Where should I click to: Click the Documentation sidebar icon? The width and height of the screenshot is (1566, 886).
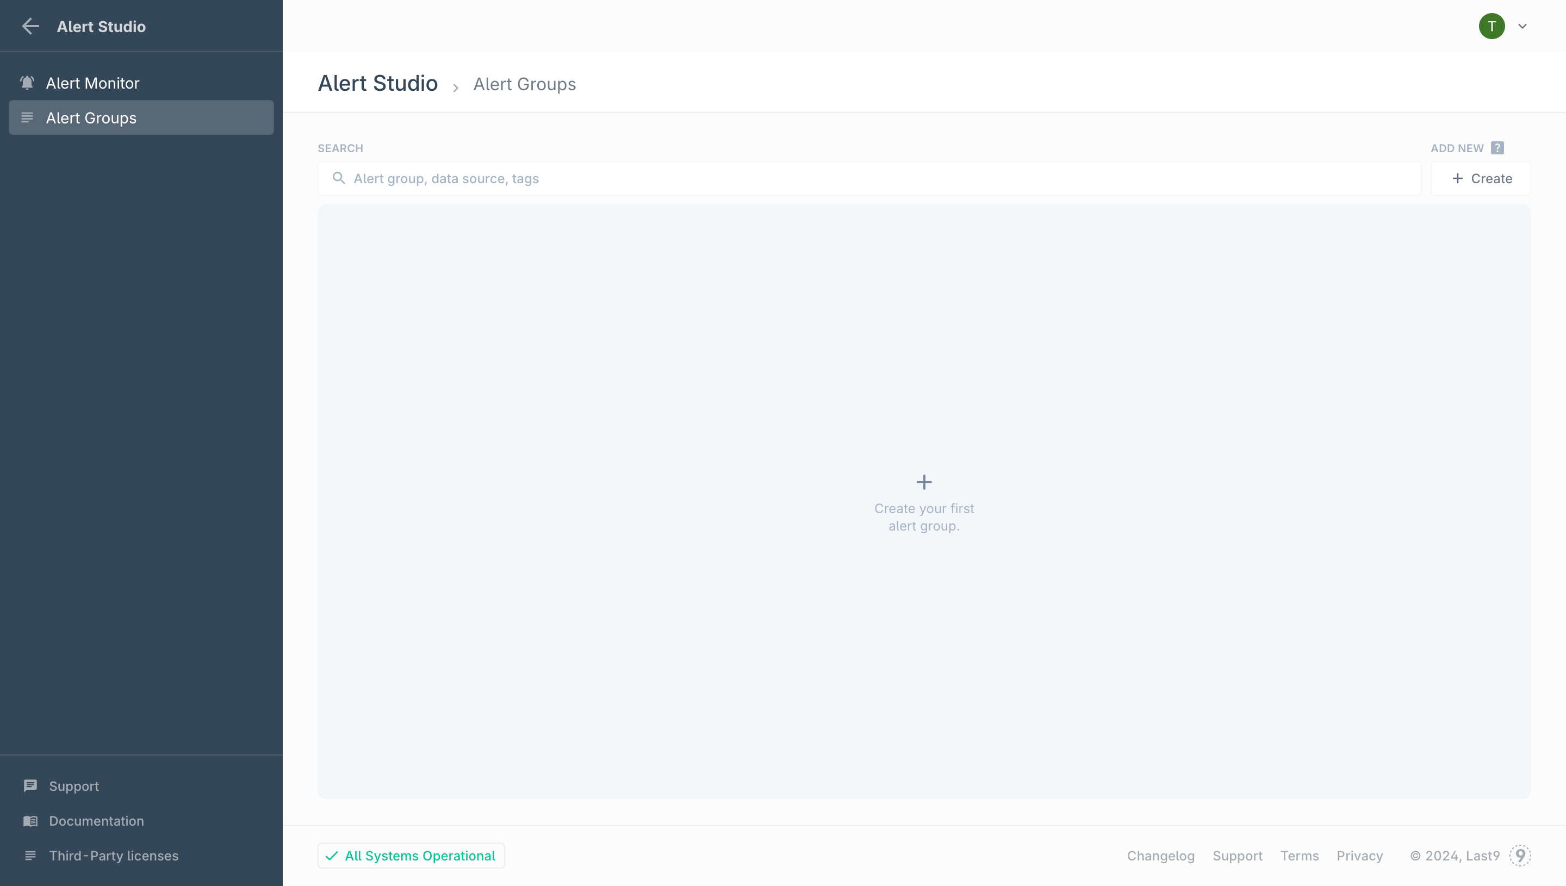pyautogui.click(x=30, y=820)
